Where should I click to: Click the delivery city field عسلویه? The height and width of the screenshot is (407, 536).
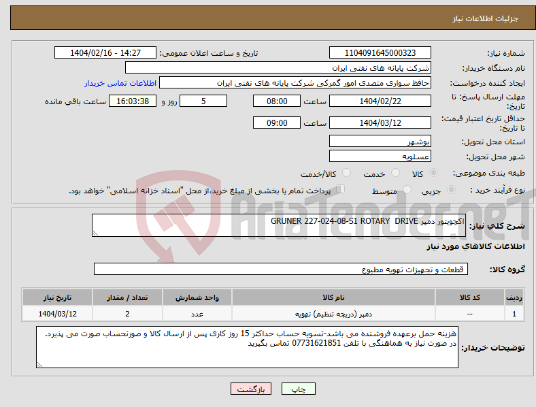380,157
